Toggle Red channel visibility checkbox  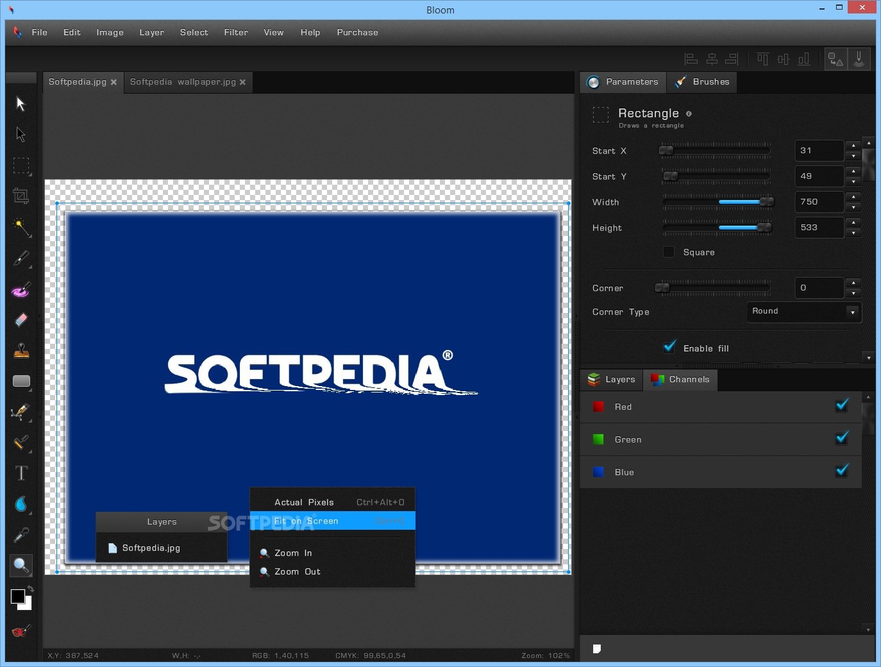click(842, 405)
